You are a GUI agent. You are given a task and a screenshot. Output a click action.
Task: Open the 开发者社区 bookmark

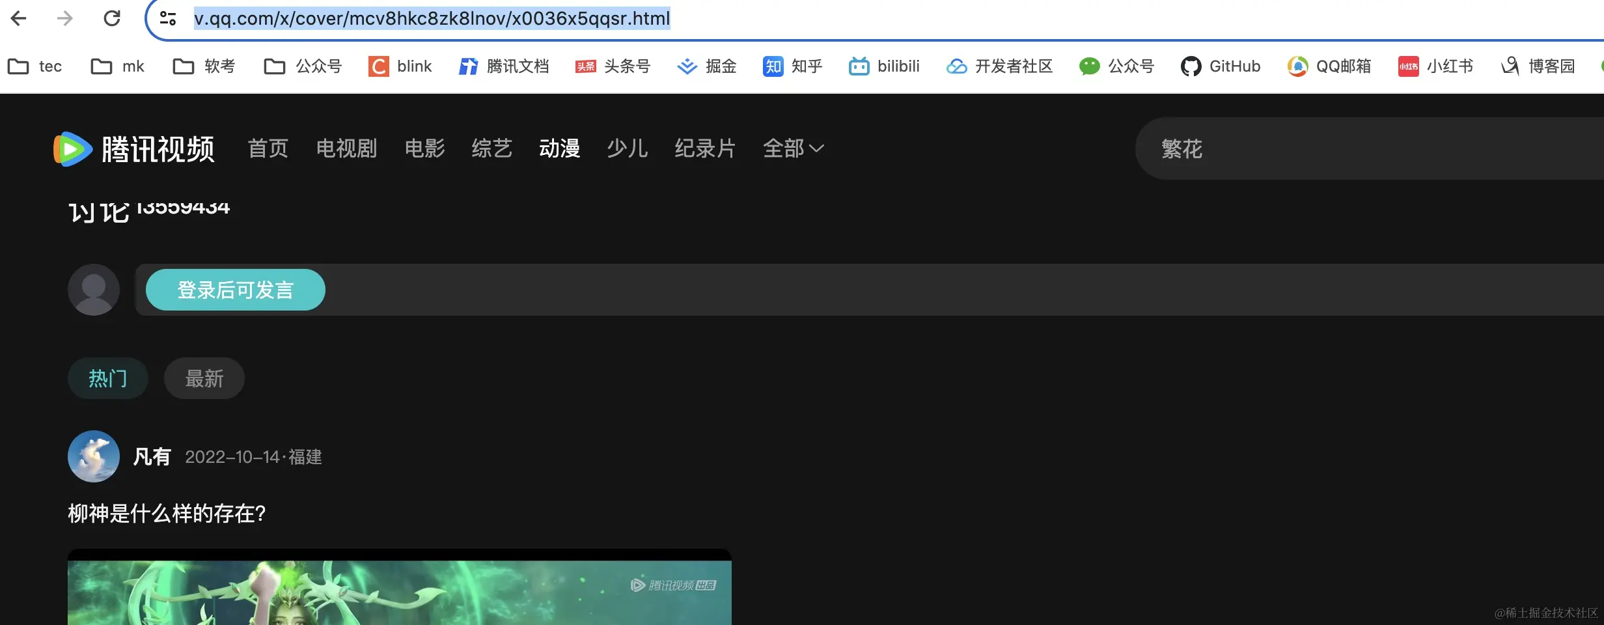click(x=999, y=66)
